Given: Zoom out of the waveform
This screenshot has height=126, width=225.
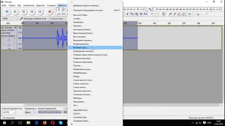Looking at the screenshot, I should tap(175, 14).
